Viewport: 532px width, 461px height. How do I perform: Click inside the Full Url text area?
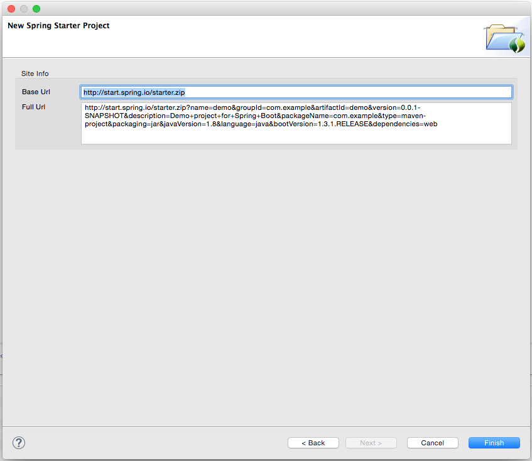point(296,124)
